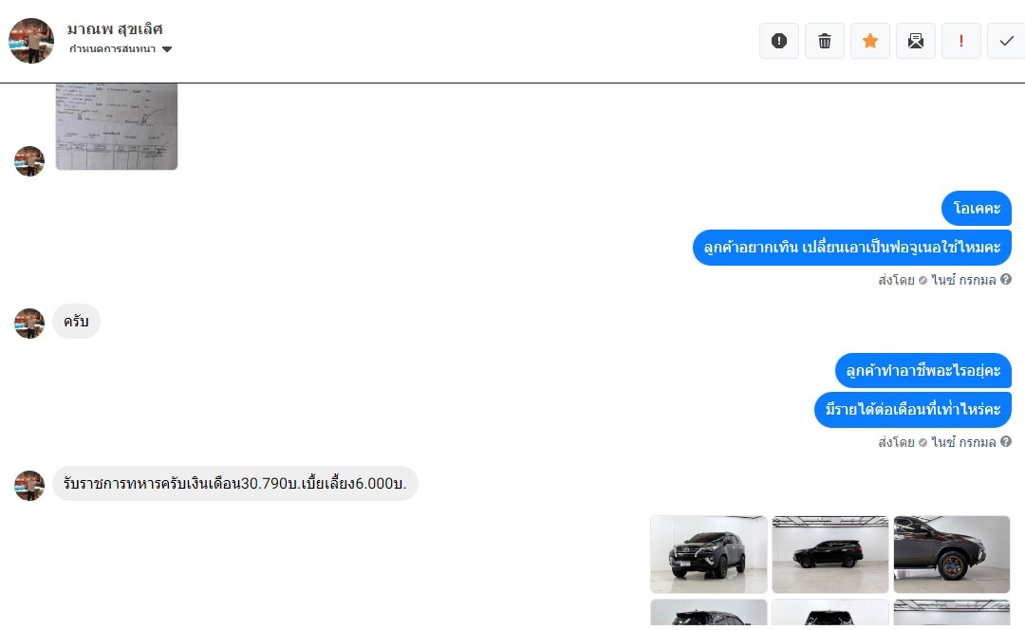Select the military salary 30.790 message
This screenshot has width=1025, height=630.
[x=234, y=483]
